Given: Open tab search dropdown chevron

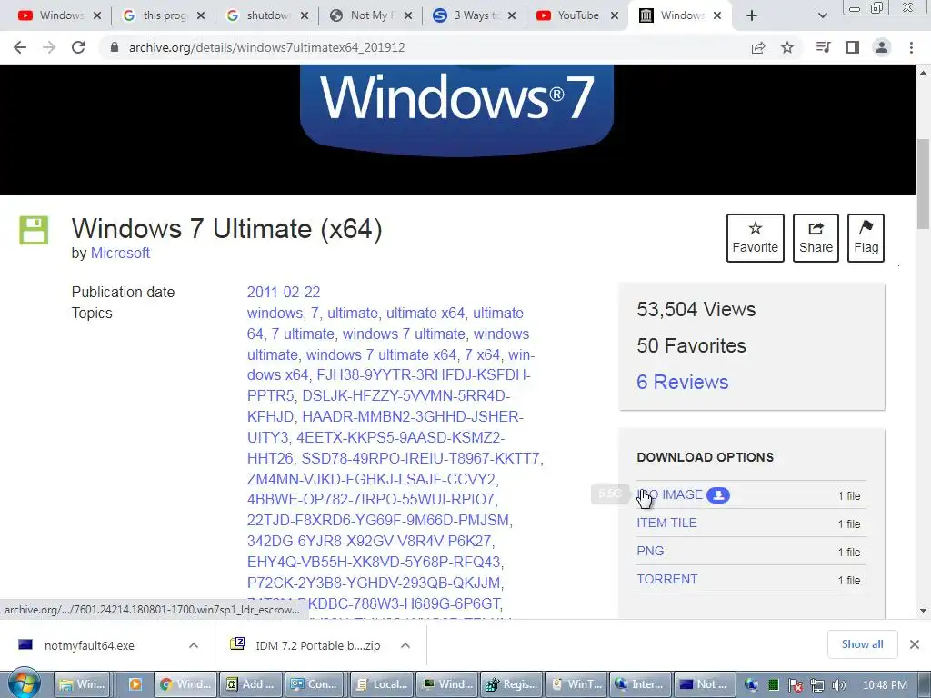Looking at the screenshot, I should pyautogui.click(x=822, y=15).
